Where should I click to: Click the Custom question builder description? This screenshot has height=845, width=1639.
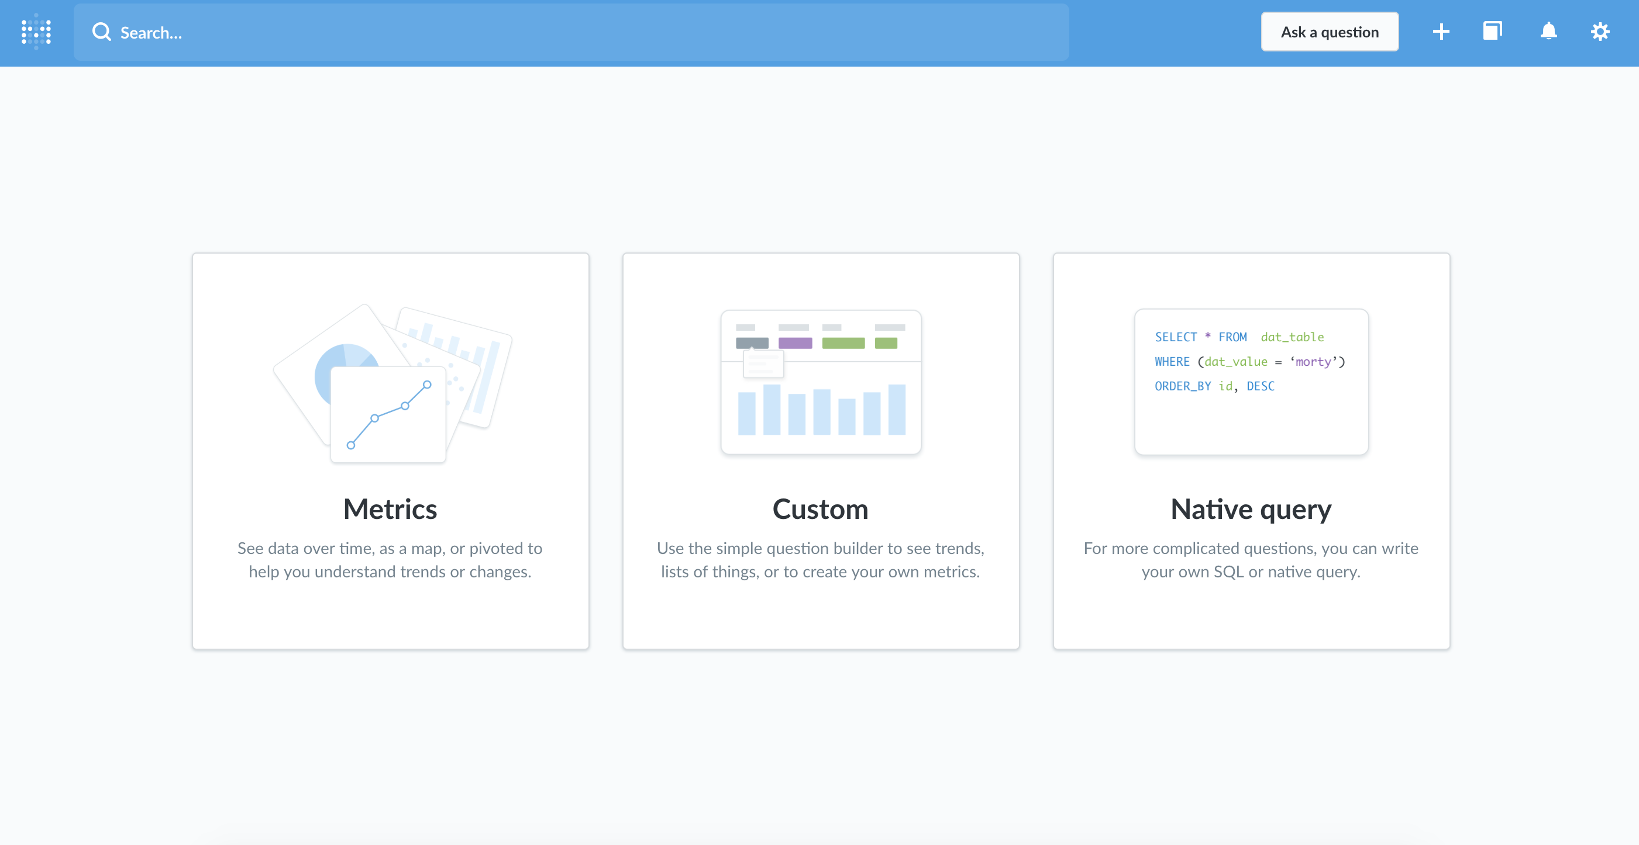(x=820, y=560)
